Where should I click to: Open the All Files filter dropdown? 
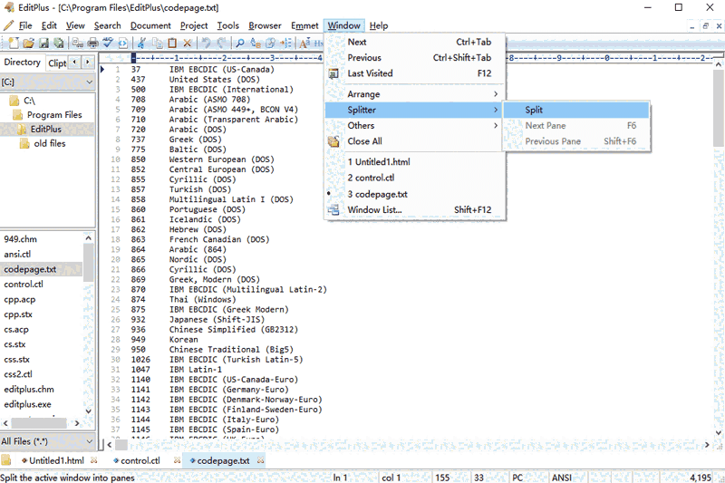[x=90, y=441]
